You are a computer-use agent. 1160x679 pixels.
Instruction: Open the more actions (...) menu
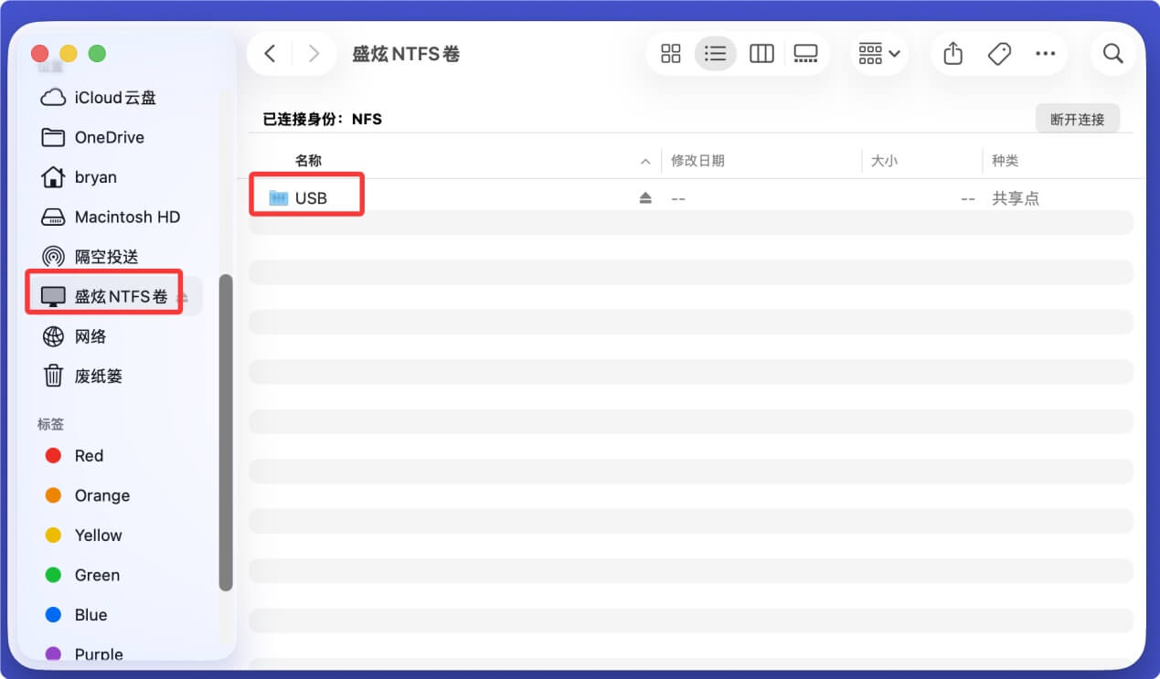(1045, 54)
